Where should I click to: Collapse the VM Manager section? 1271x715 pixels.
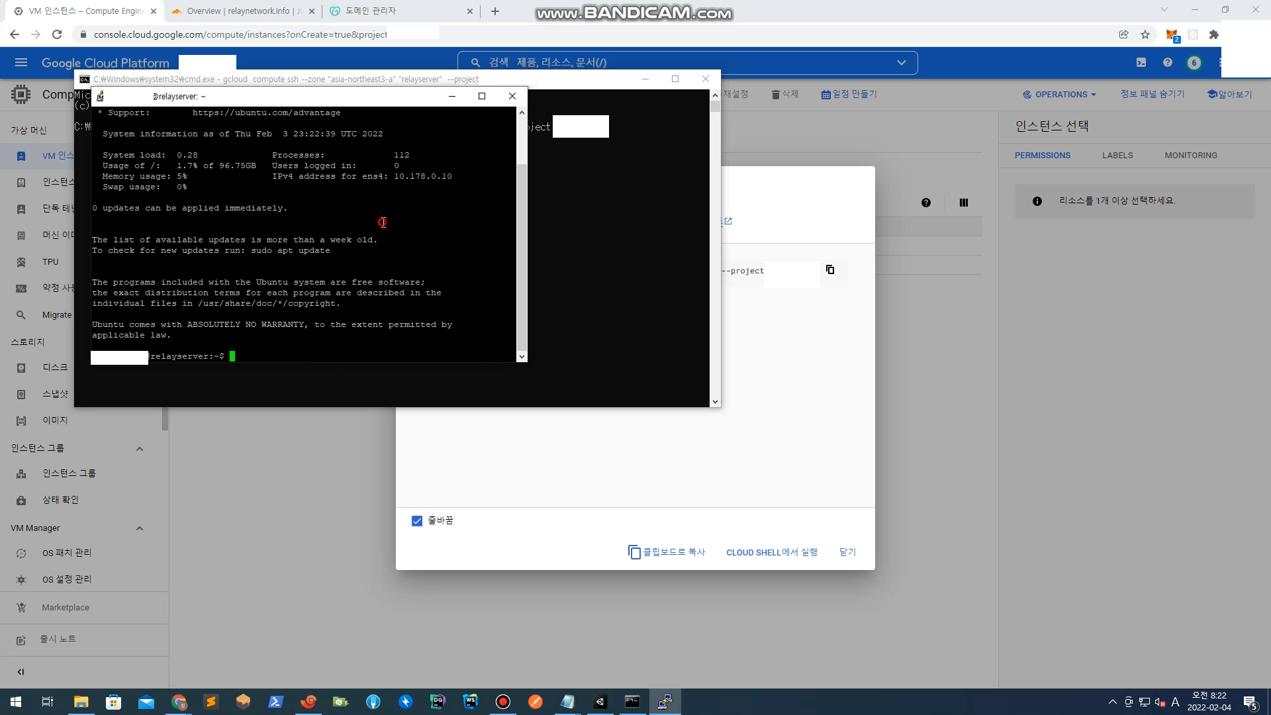pos(140,528)
